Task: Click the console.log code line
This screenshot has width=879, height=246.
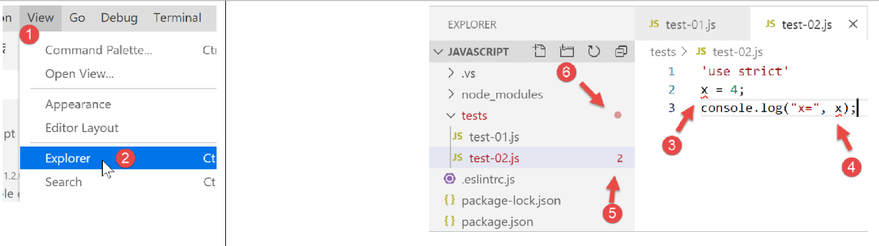Action: point(779,108)
